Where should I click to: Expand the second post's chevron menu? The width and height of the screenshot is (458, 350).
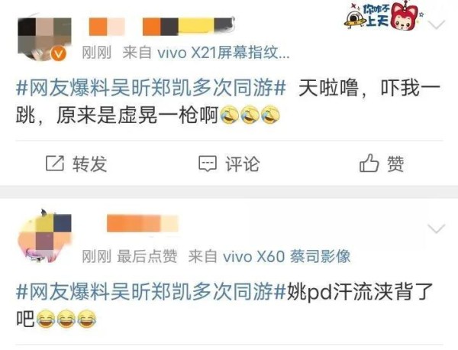coord(436,228)
